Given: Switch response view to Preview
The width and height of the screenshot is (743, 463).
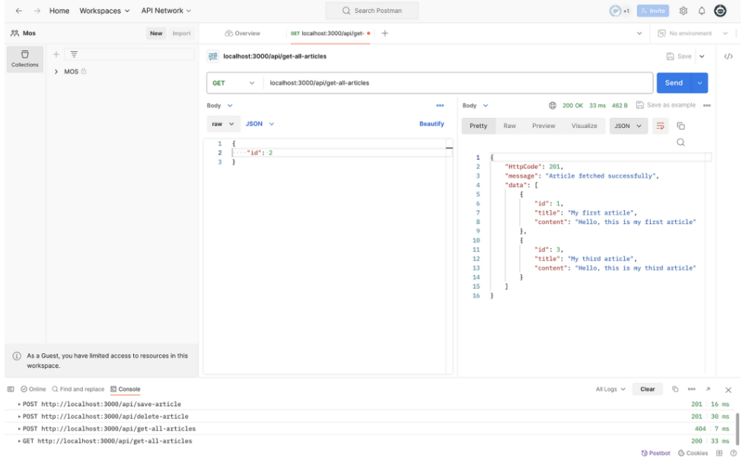Looking at the screenshot, I should (543, 126).
